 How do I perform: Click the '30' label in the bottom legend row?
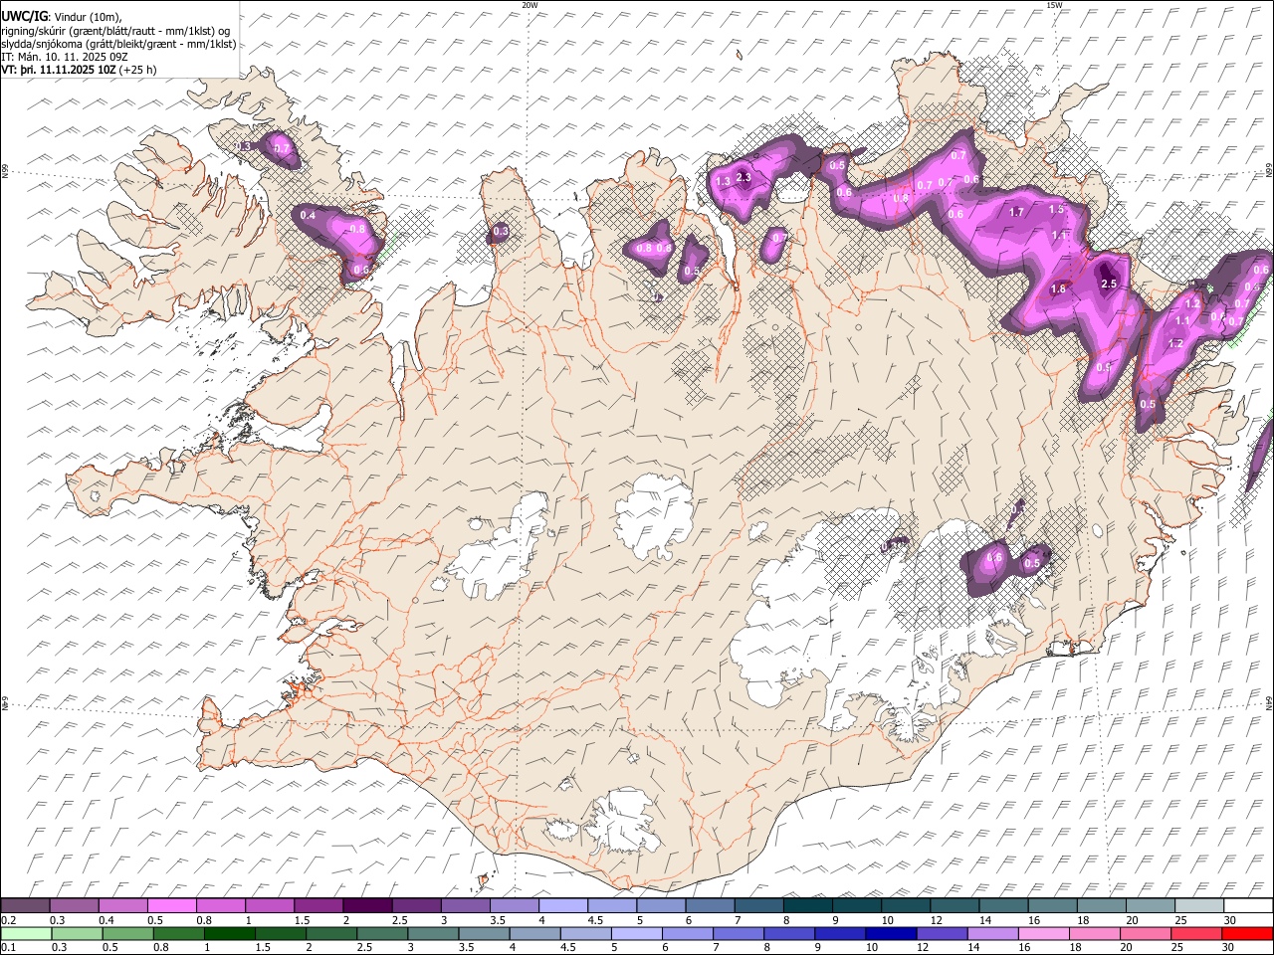(1230, 948)
